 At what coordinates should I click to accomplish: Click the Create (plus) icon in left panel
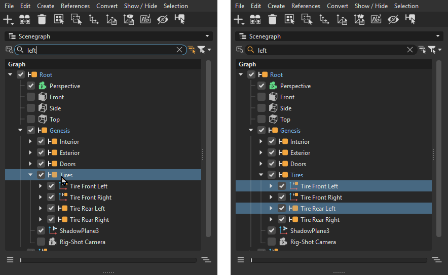click(x=8, y=19)
